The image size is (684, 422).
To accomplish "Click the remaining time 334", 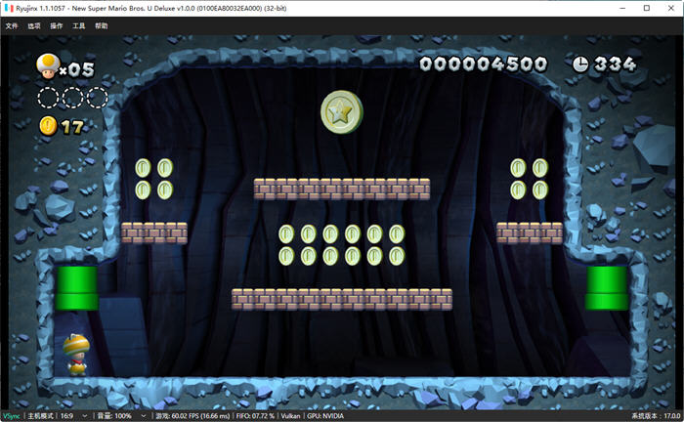I will [615, 64].
